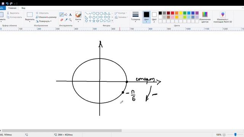
Task: Choose the Four-point star shape
Action: click(x=90, y=21)
